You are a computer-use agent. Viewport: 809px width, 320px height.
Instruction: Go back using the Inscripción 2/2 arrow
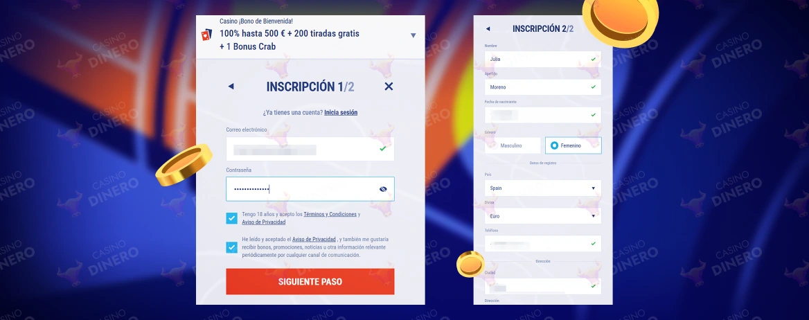(488, 29)
